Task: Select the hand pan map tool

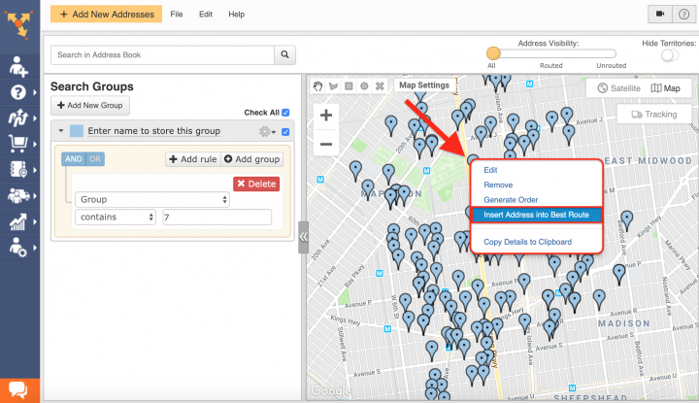Action: (x=317, y=86)
